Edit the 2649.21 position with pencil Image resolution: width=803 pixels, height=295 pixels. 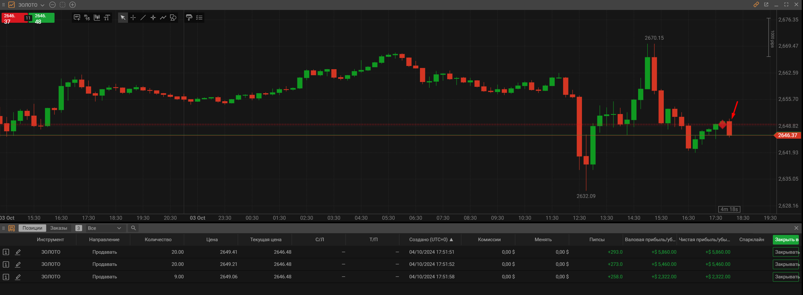pyautogui.click(x=18, y=264)
